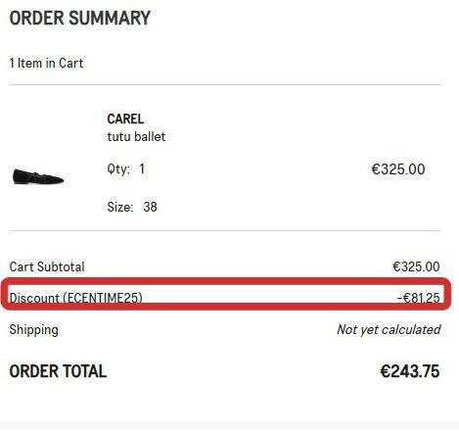
Task: Click the Shipping label
Action: tap(34, 330)
